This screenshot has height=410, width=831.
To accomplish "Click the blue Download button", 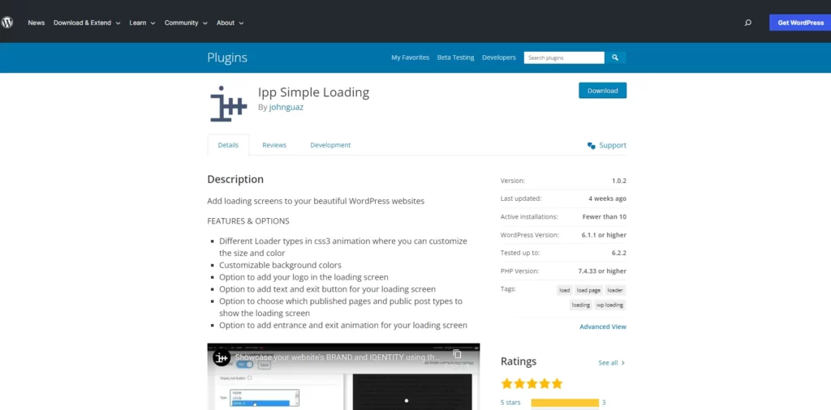I will pos(602,91).
